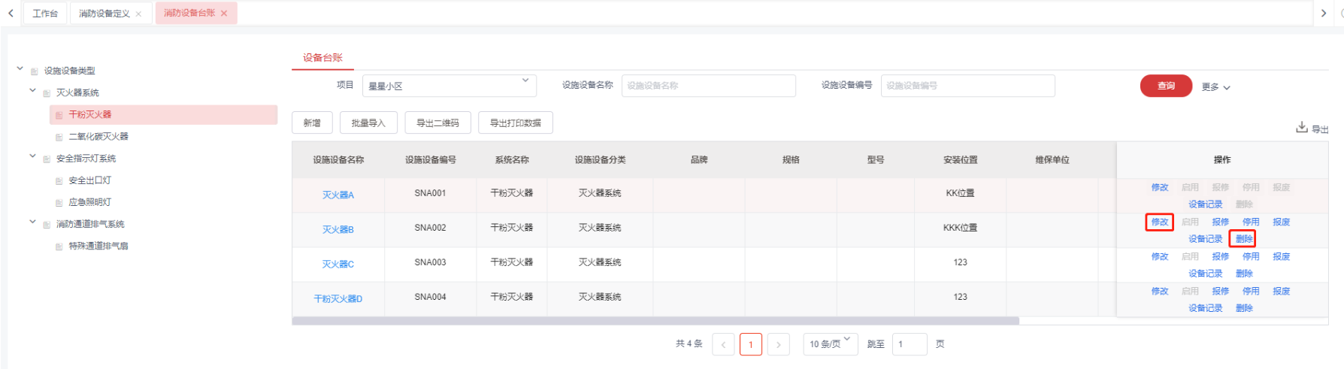Click the 新增 button
The height and width of the screenshot is (369, 1344).
[x=312, y=123]
